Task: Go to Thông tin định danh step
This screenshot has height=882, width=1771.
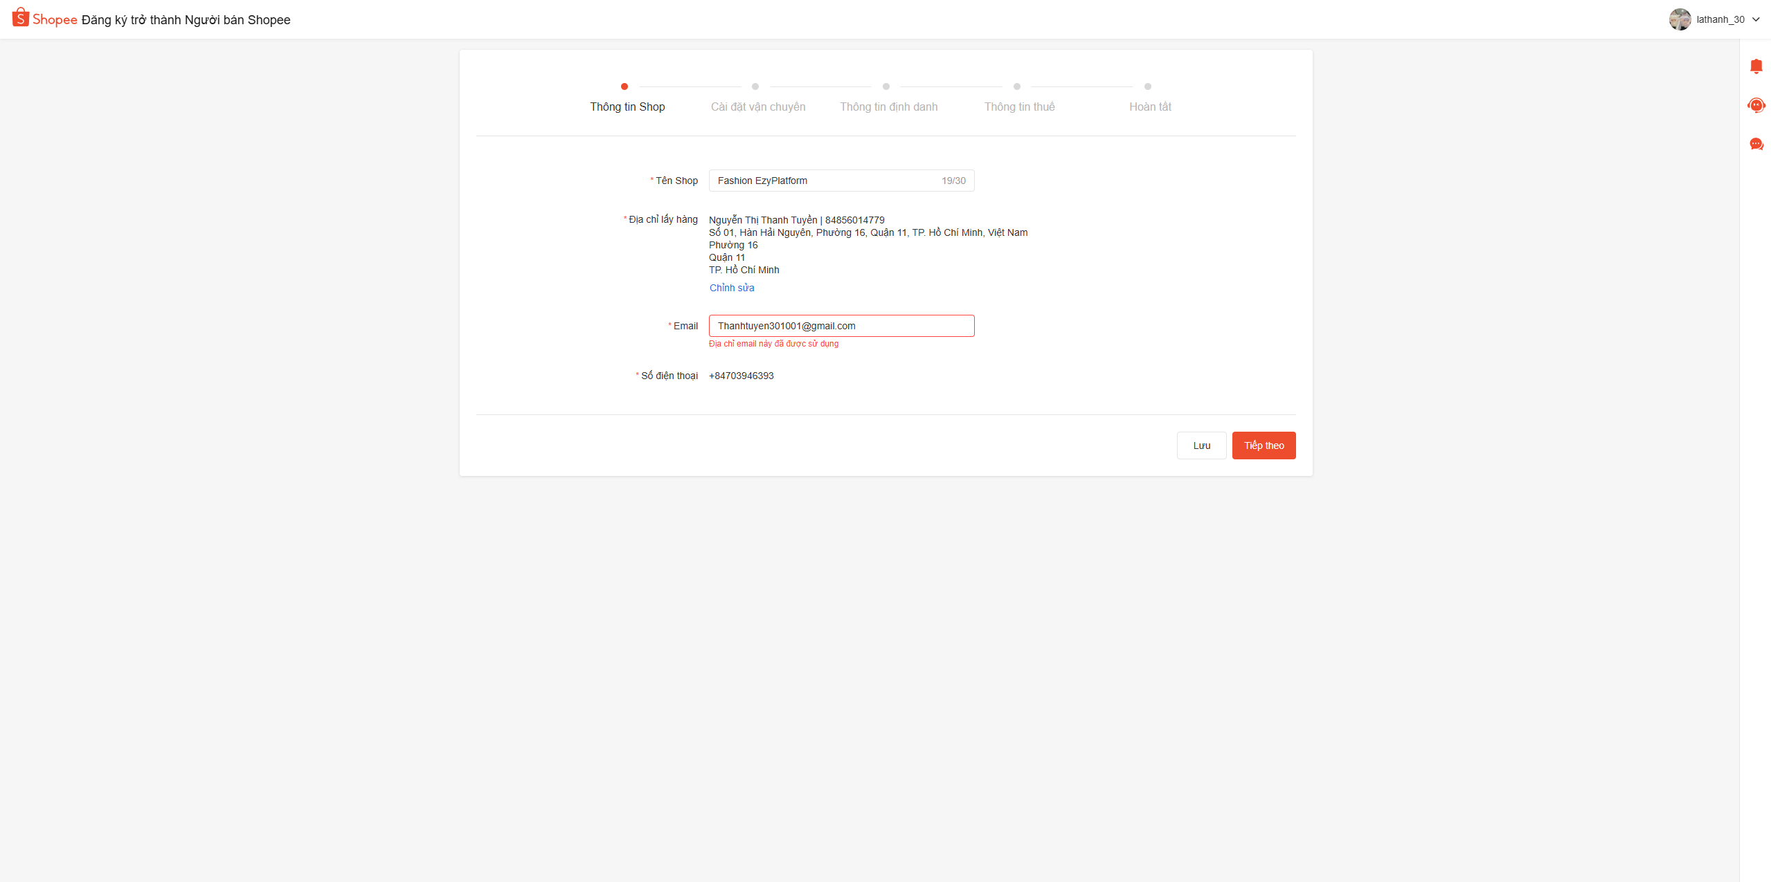Action: pos(888,107)
